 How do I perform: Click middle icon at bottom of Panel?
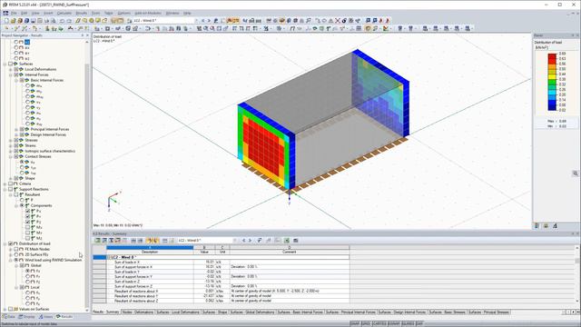tap(546, 226)
